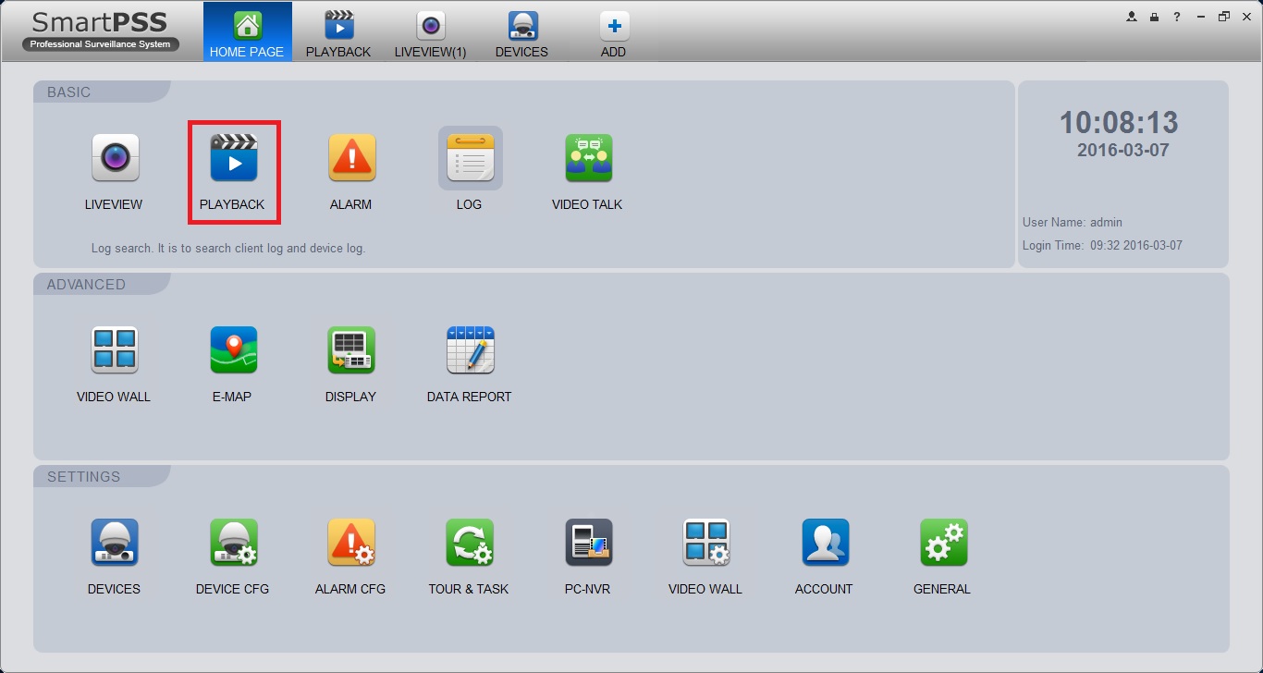Lock the client with the padlock icon
The image size is (1263, 673).
(x=1154, y=17)
